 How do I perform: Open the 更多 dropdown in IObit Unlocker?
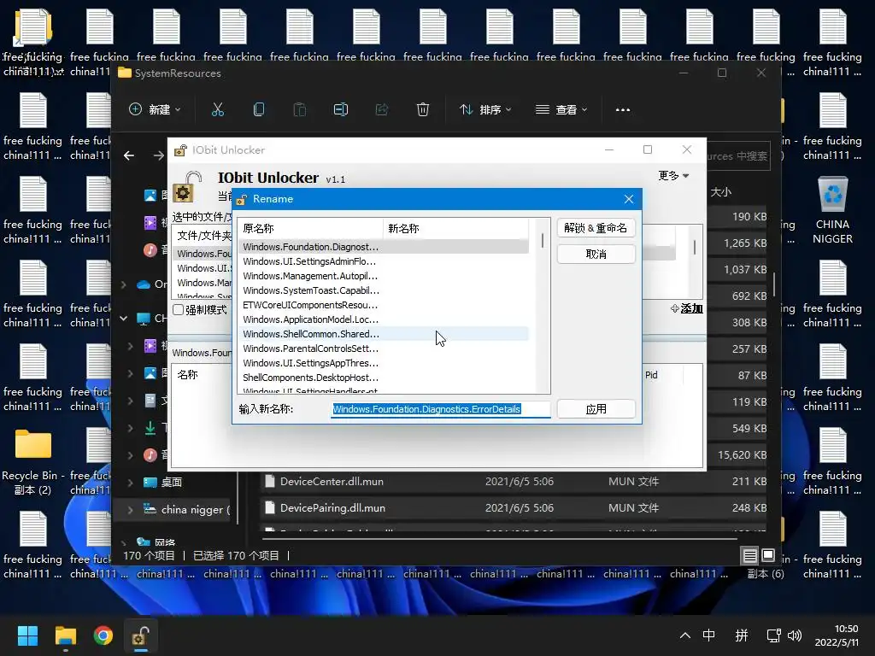[x=673, y=176]
